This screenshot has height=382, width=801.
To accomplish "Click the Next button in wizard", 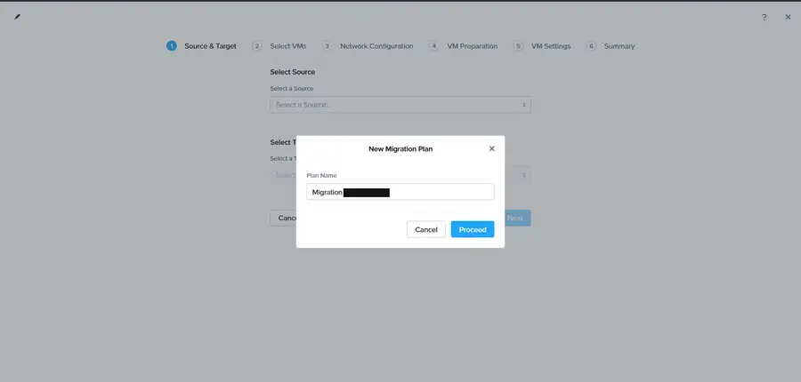I will click(x=515, y=218).
